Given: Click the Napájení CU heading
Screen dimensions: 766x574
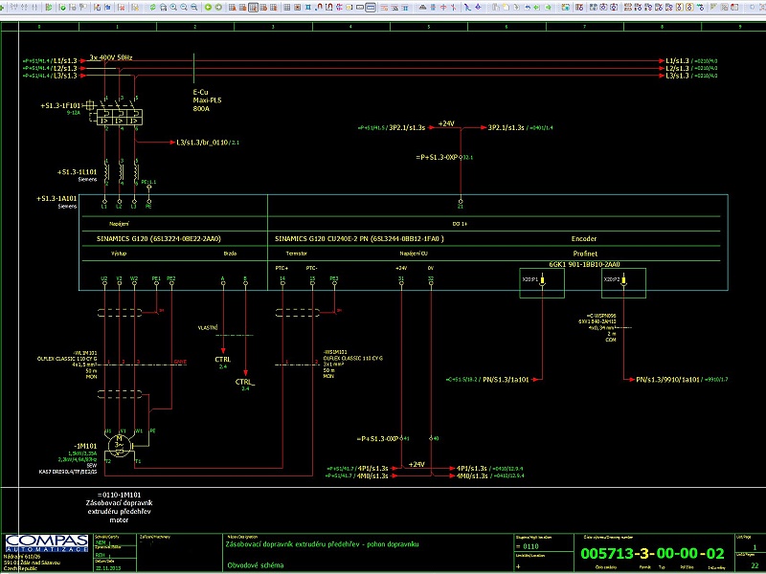Looking at the screenshot, I should click(414, 254).
